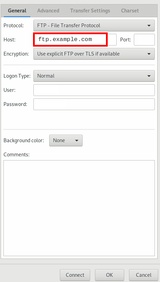Expand the Logon Type dropdown set to Normal
This screenshot has width=160, height=282.
(x=94, y=76)
